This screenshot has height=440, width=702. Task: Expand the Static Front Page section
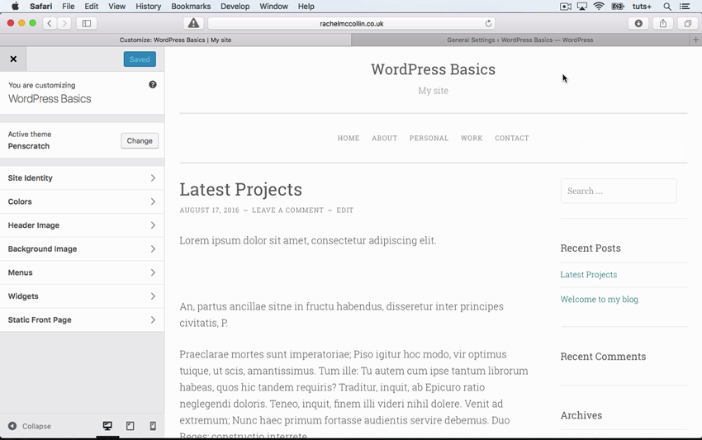tap(82, 319)
